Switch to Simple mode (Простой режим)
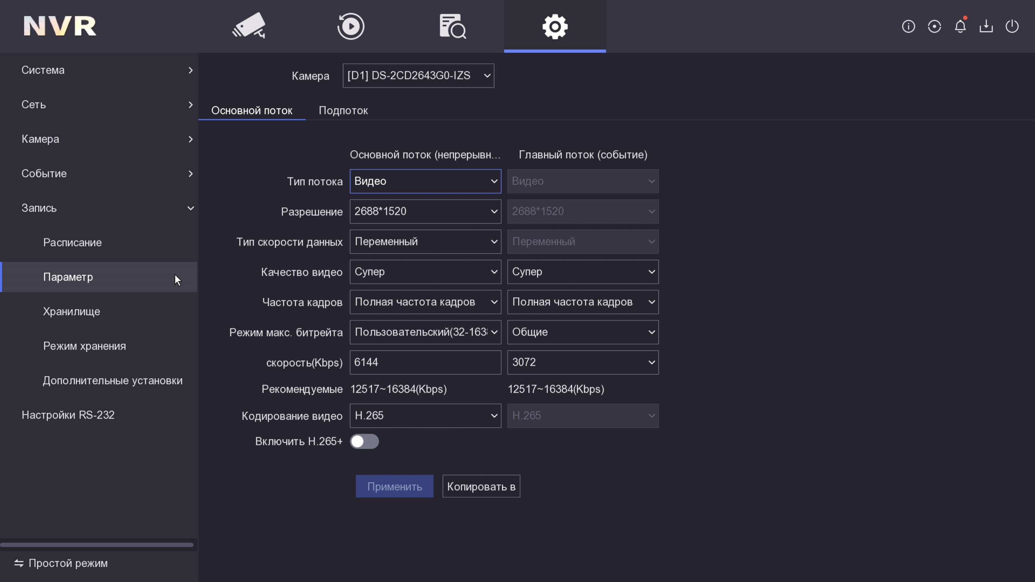The width and height of the screenshot is (1035, 582). click(61, 563)
